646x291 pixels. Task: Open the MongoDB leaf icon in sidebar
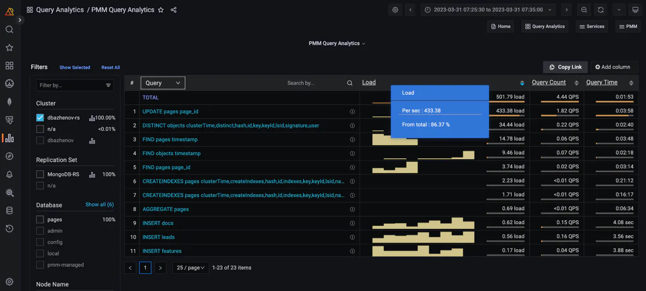pos(9,102)
